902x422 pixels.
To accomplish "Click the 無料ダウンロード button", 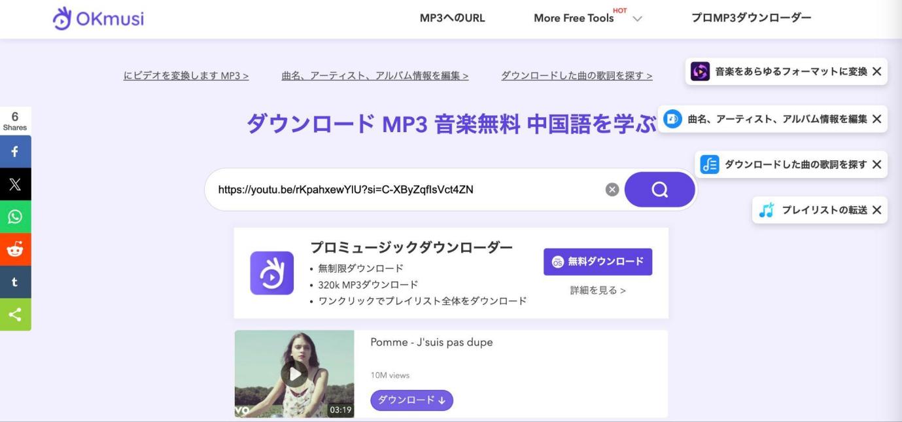I will [598, 262].
